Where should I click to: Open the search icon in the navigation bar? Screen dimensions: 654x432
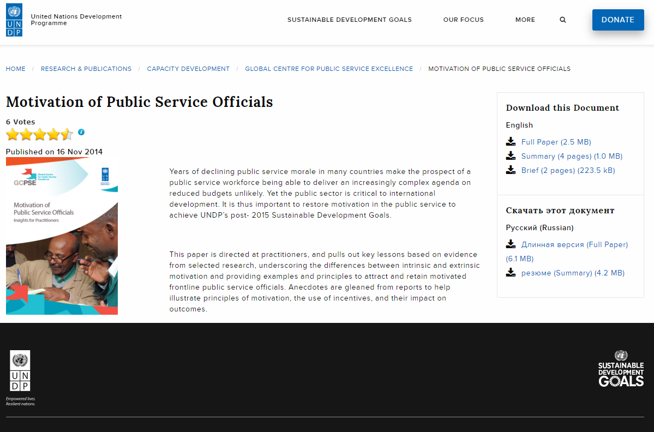point(562,20)
